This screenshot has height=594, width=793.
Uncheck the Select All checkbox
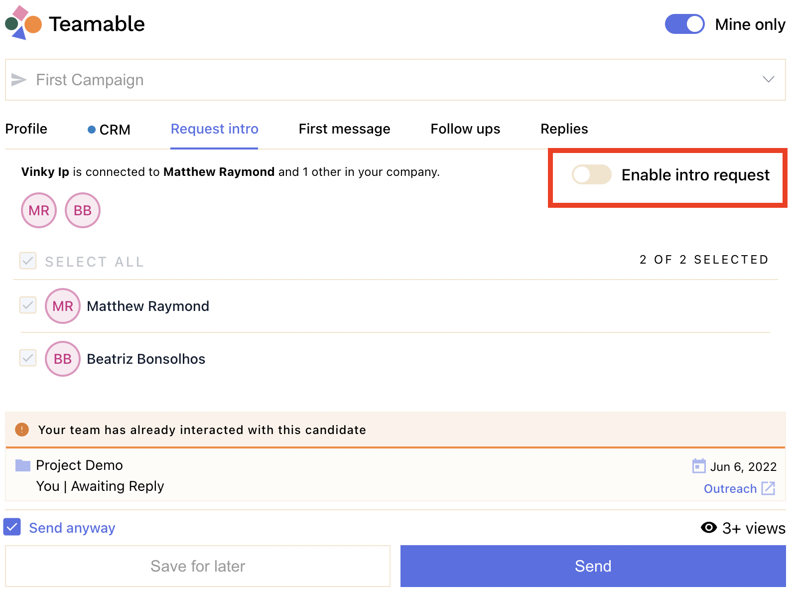28,261
